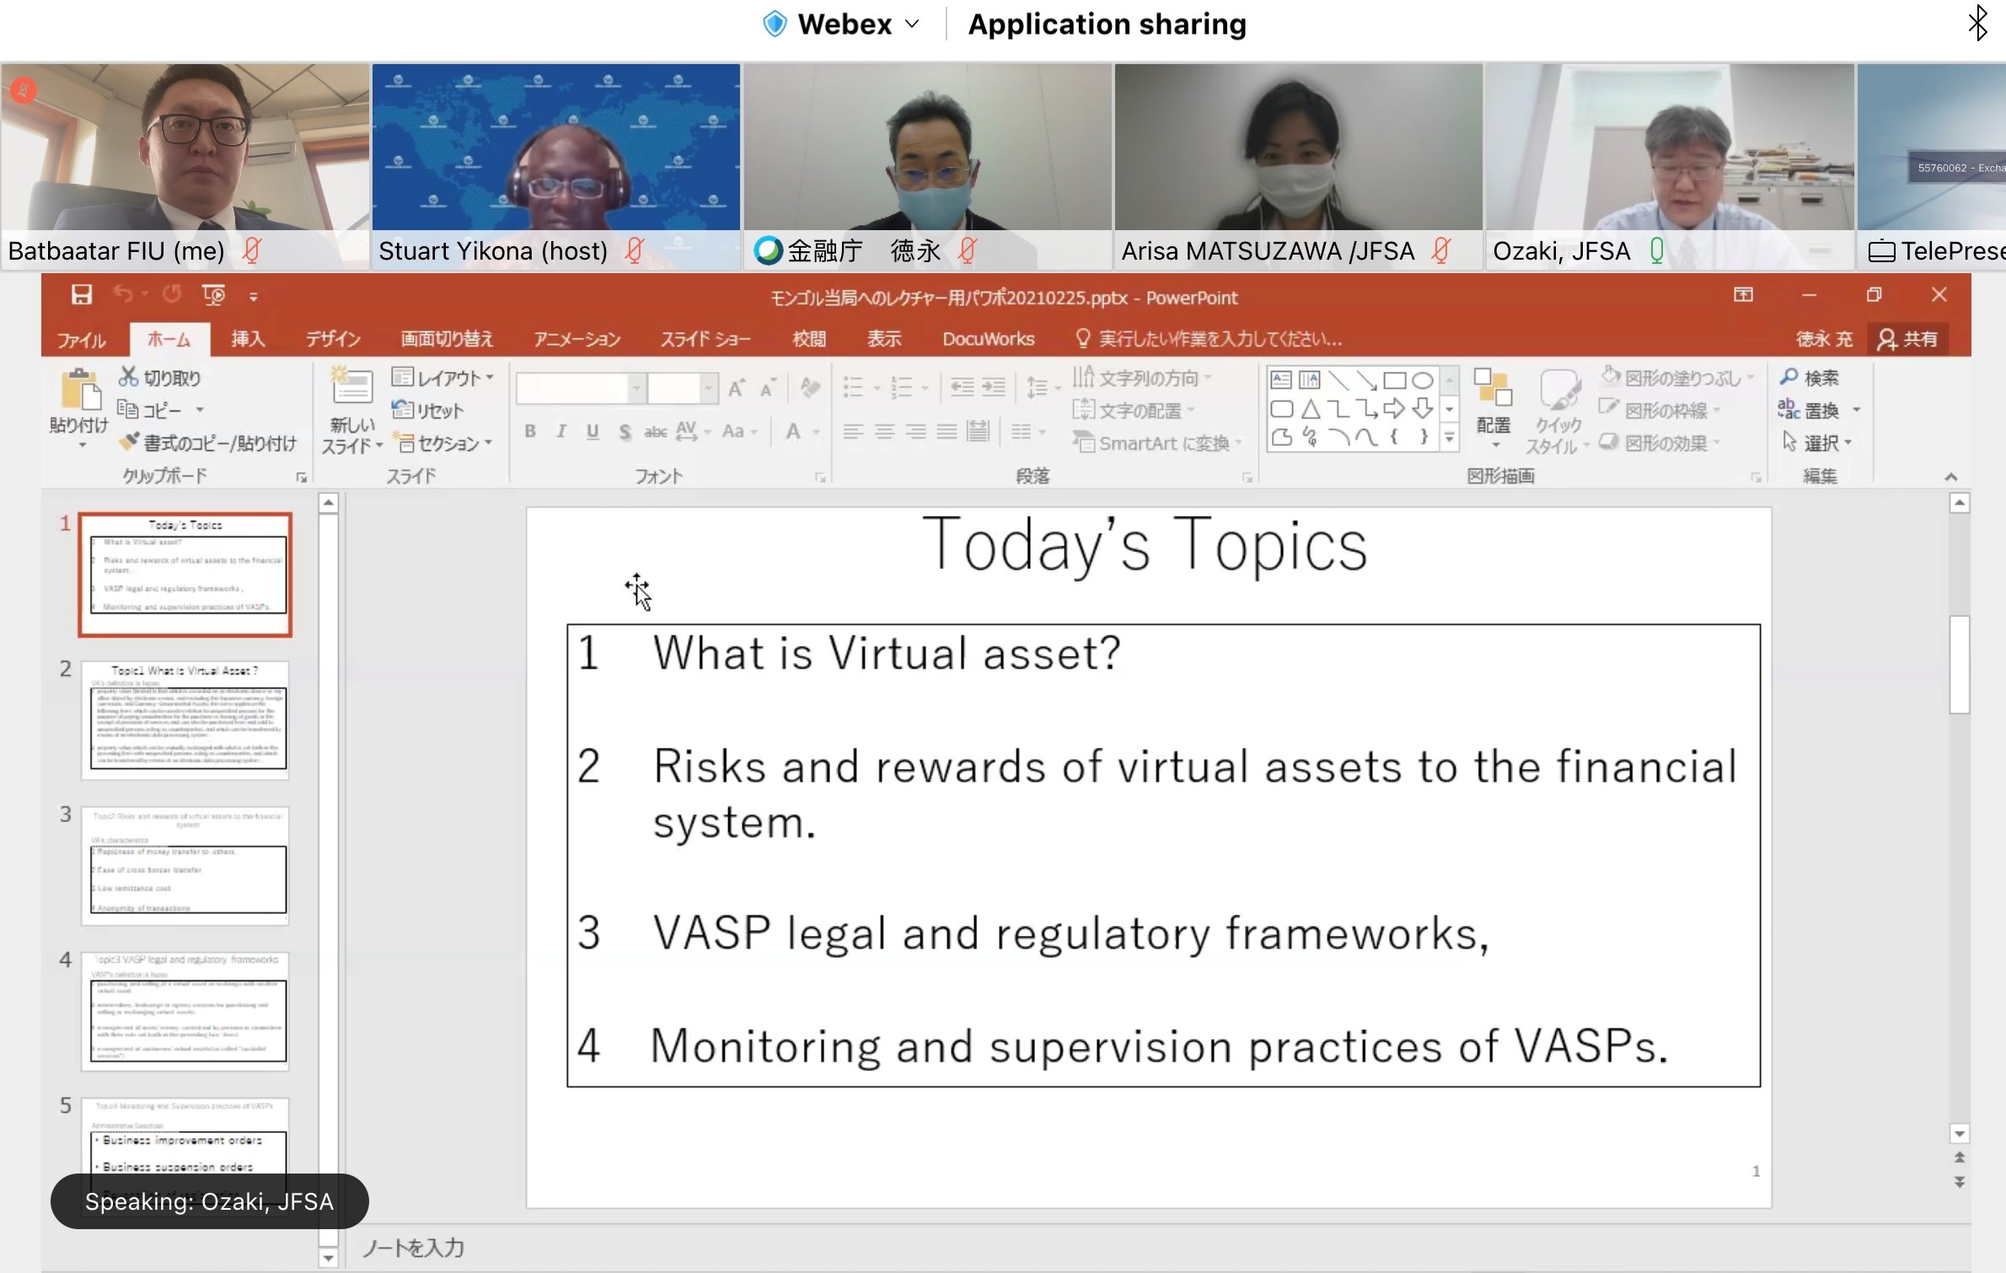Image resolution: width=2006 pixels, height=1273 pixels.
Task: Click the Reset (リセット) button
Action: (429, 411)
